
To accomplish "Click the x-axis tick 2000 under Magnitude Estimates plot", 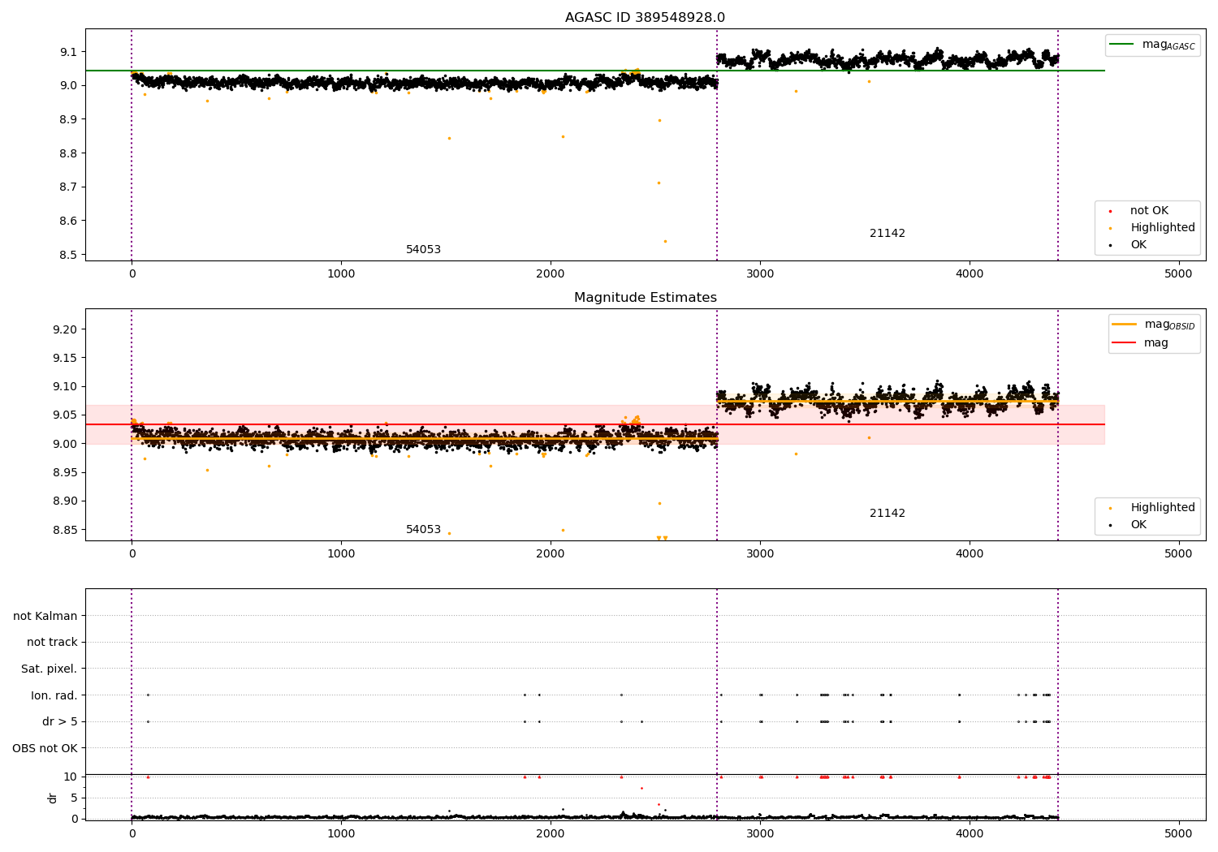I will [551, 554].
